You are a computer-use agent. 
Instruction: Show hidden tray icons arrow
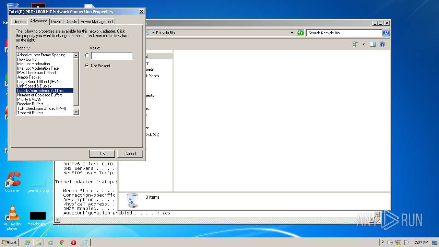tap(382, 243)
